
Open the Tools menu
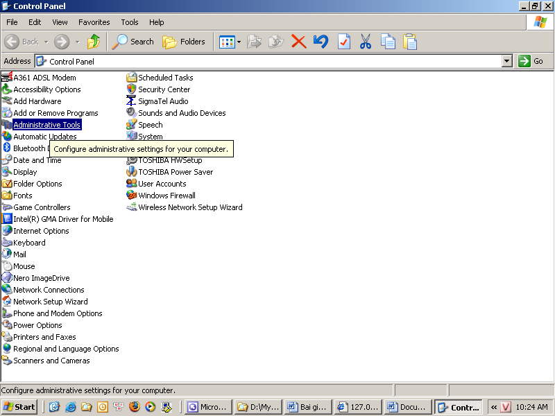(x=130, y=22)
